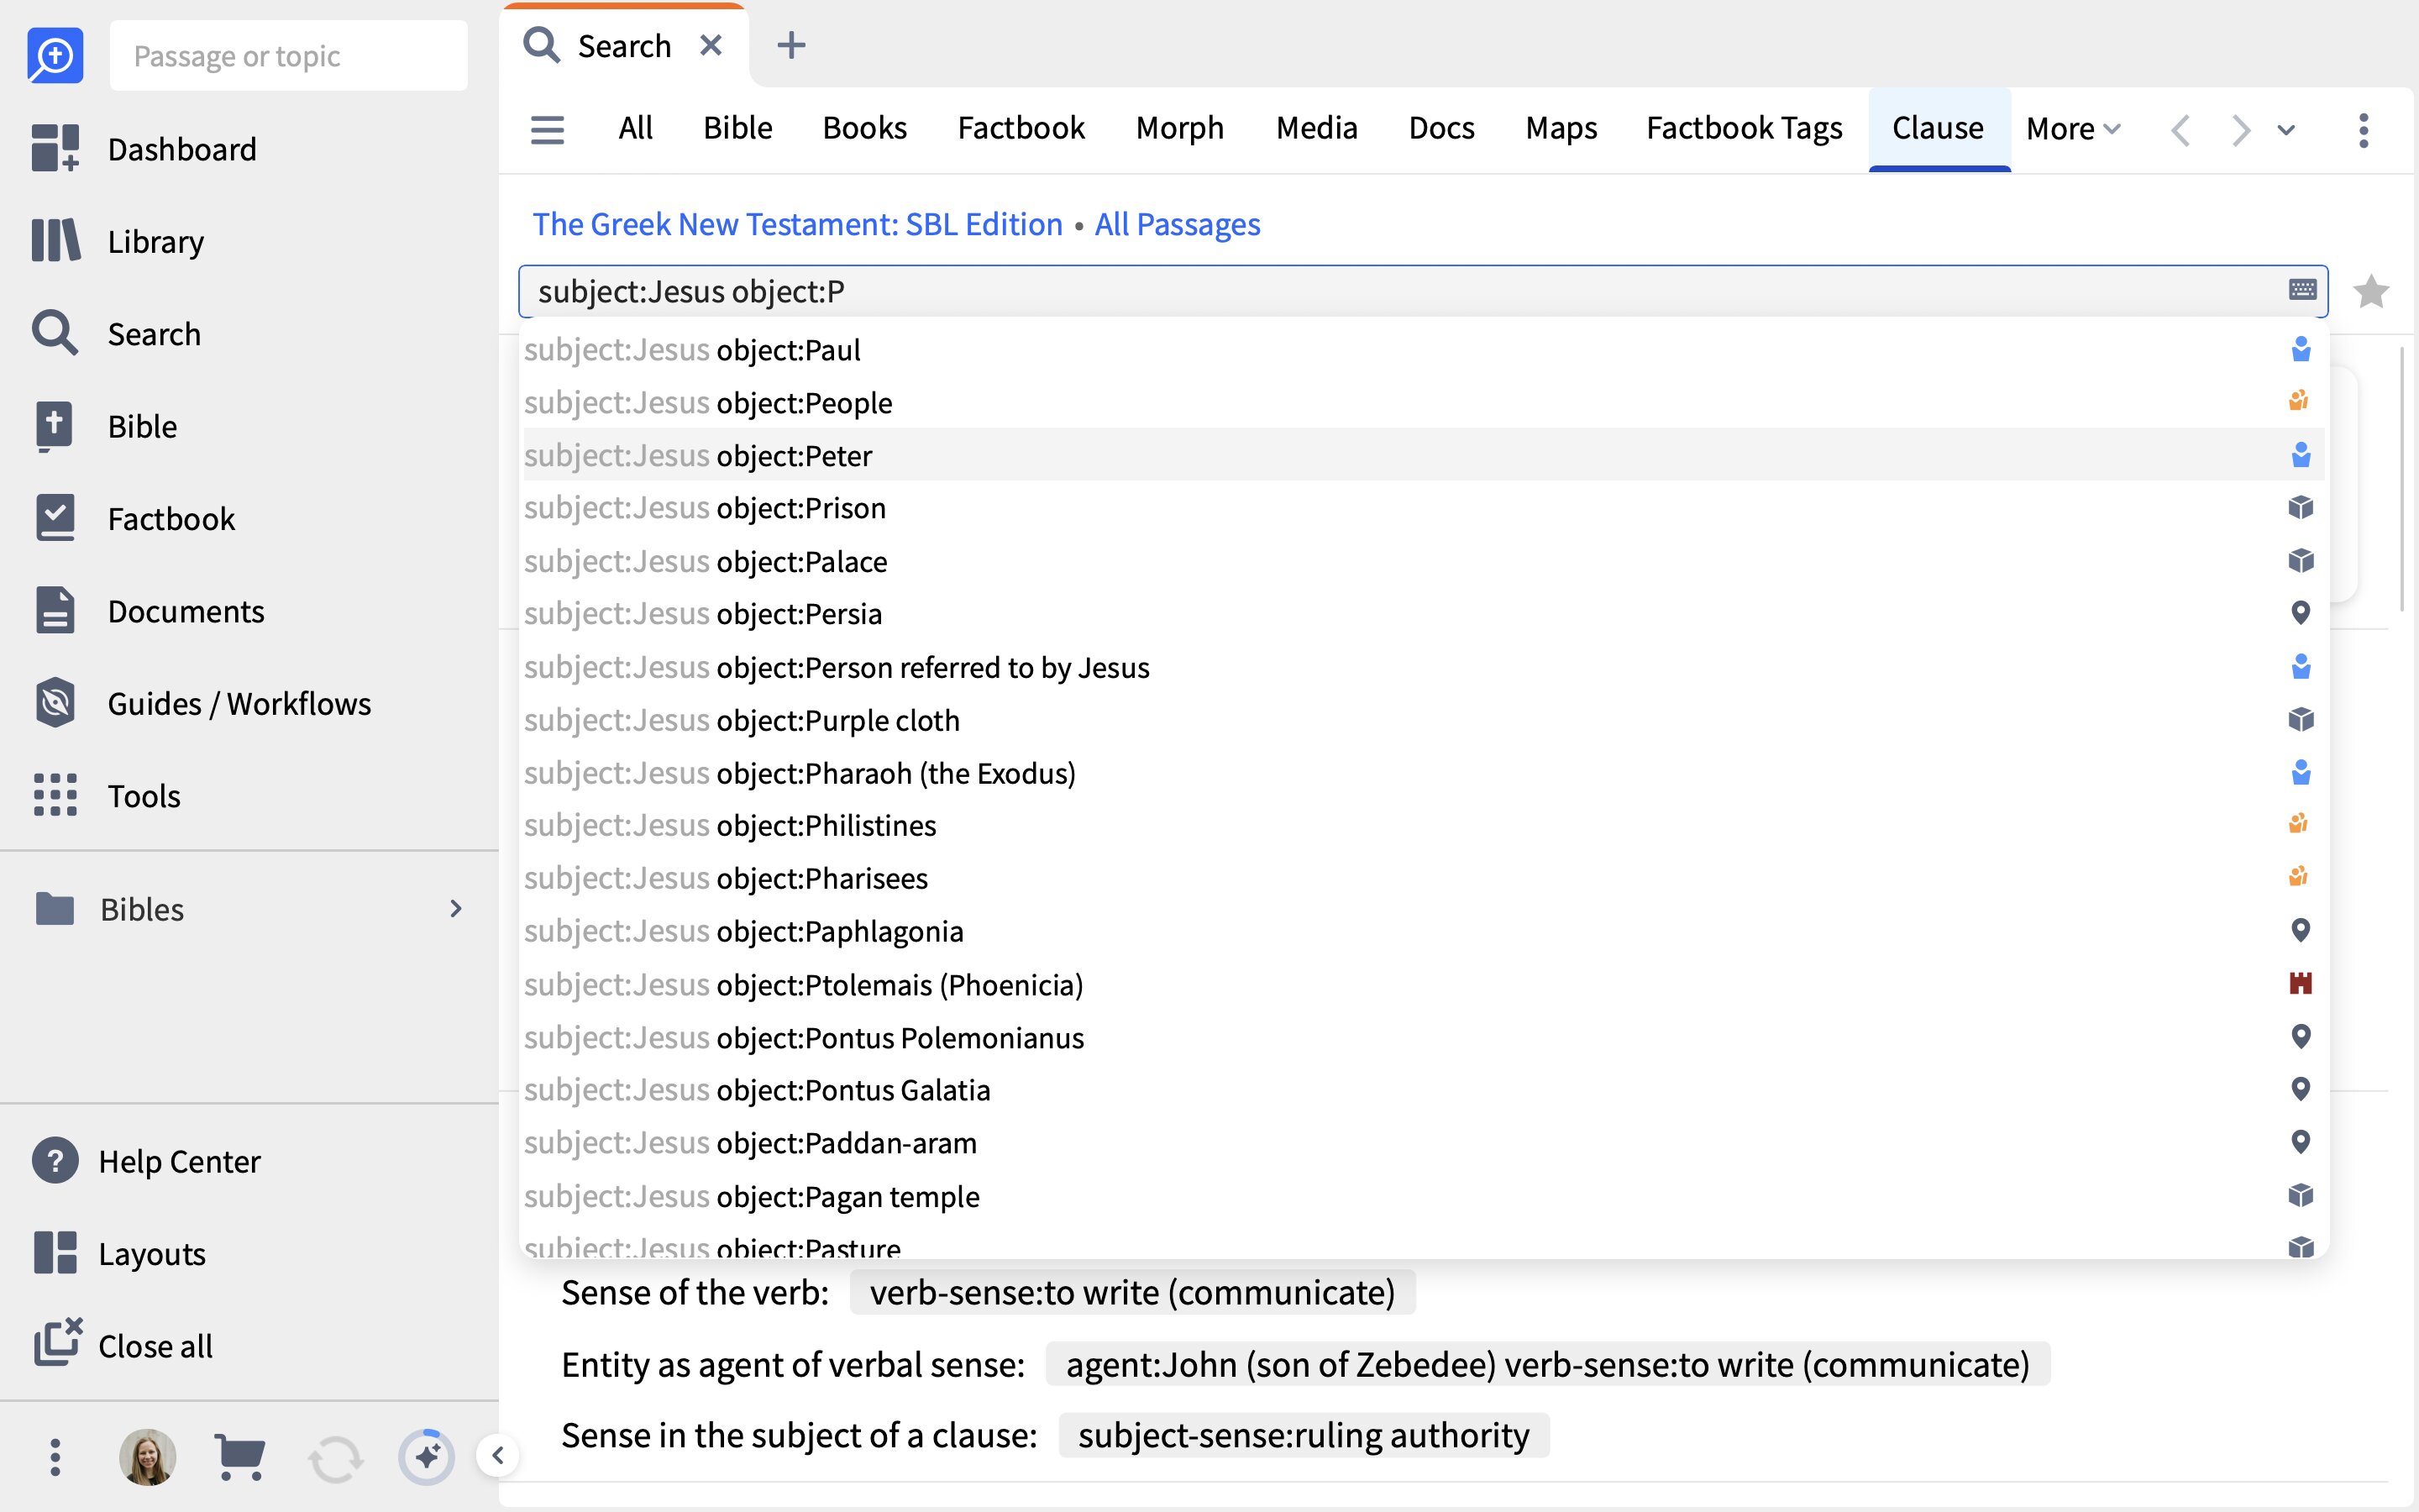Select suggestion object:Peter
This screenshot has height=1512, width=2419.
point(1424,455)
